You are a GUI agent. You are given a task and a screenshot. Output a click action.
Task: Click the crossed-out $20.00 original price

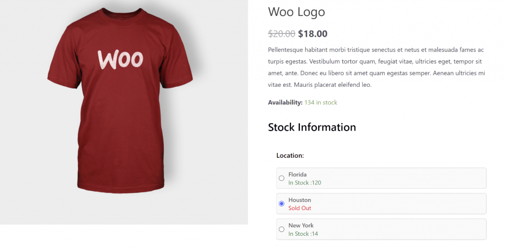point(282,34)
